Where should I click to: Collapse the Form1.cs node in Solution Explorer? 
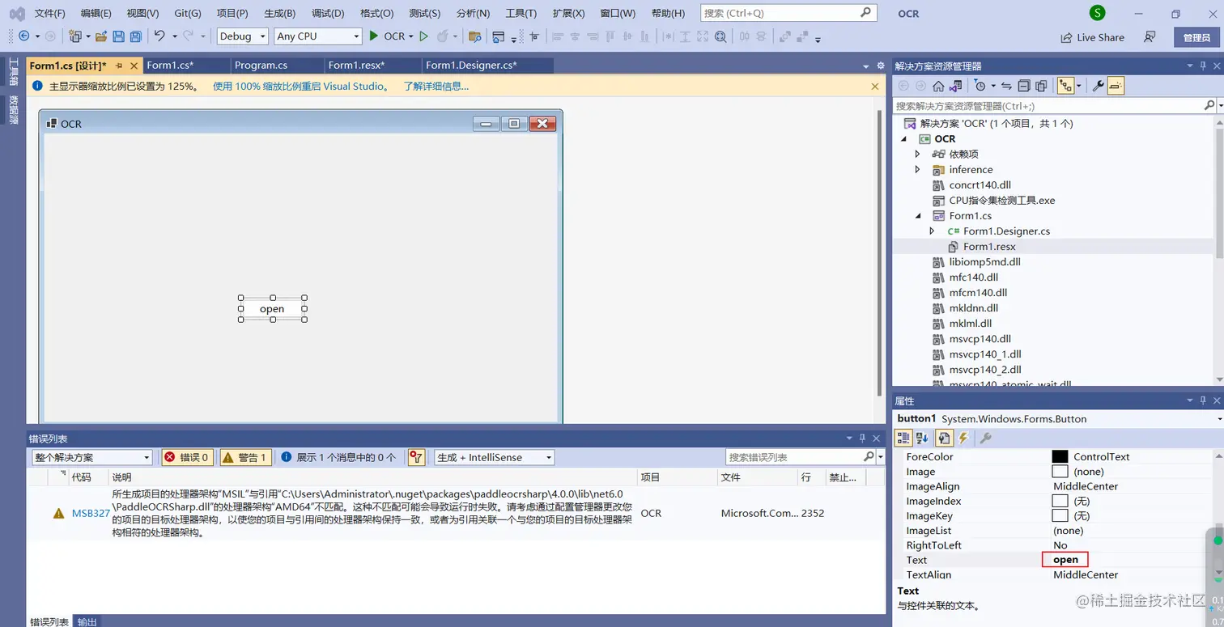(918, 216)
